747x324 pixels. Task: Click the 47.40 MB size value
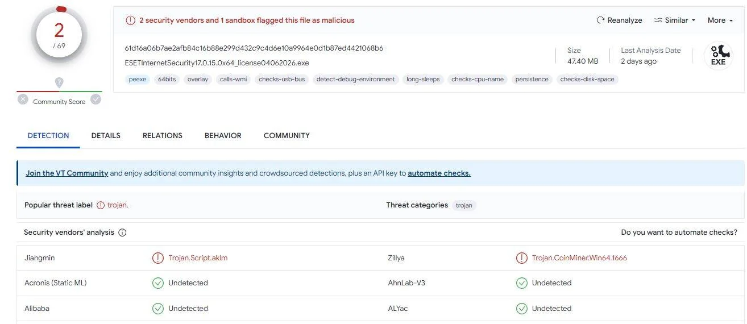tap(583, 61)
